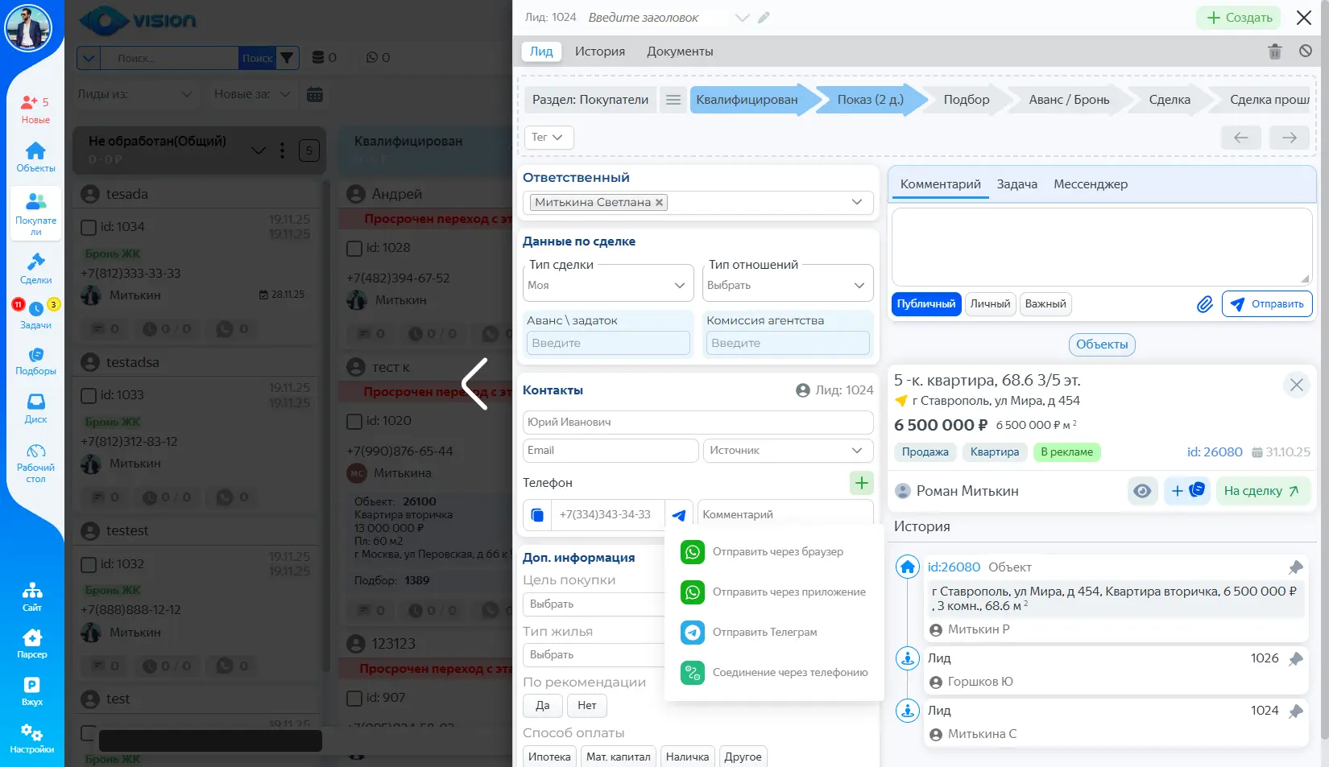Image resolution: width=1329 pixels, height=767 pixels.
Task: Toggle the eye visibility icon for object
Action: (x=1142, y=491)
